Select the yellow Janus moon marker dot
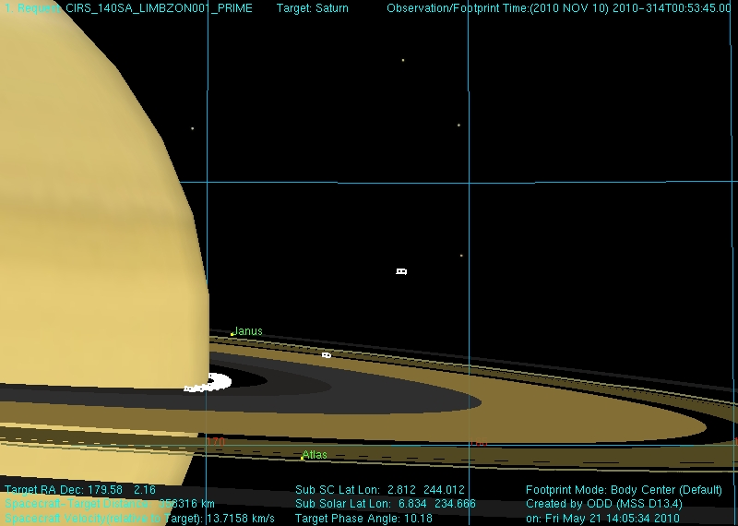Screen dimensions: 738x526 point(232,334)
